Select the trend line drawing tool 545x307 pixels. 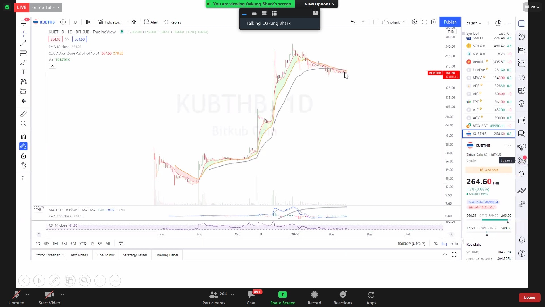tap(23, 43)
